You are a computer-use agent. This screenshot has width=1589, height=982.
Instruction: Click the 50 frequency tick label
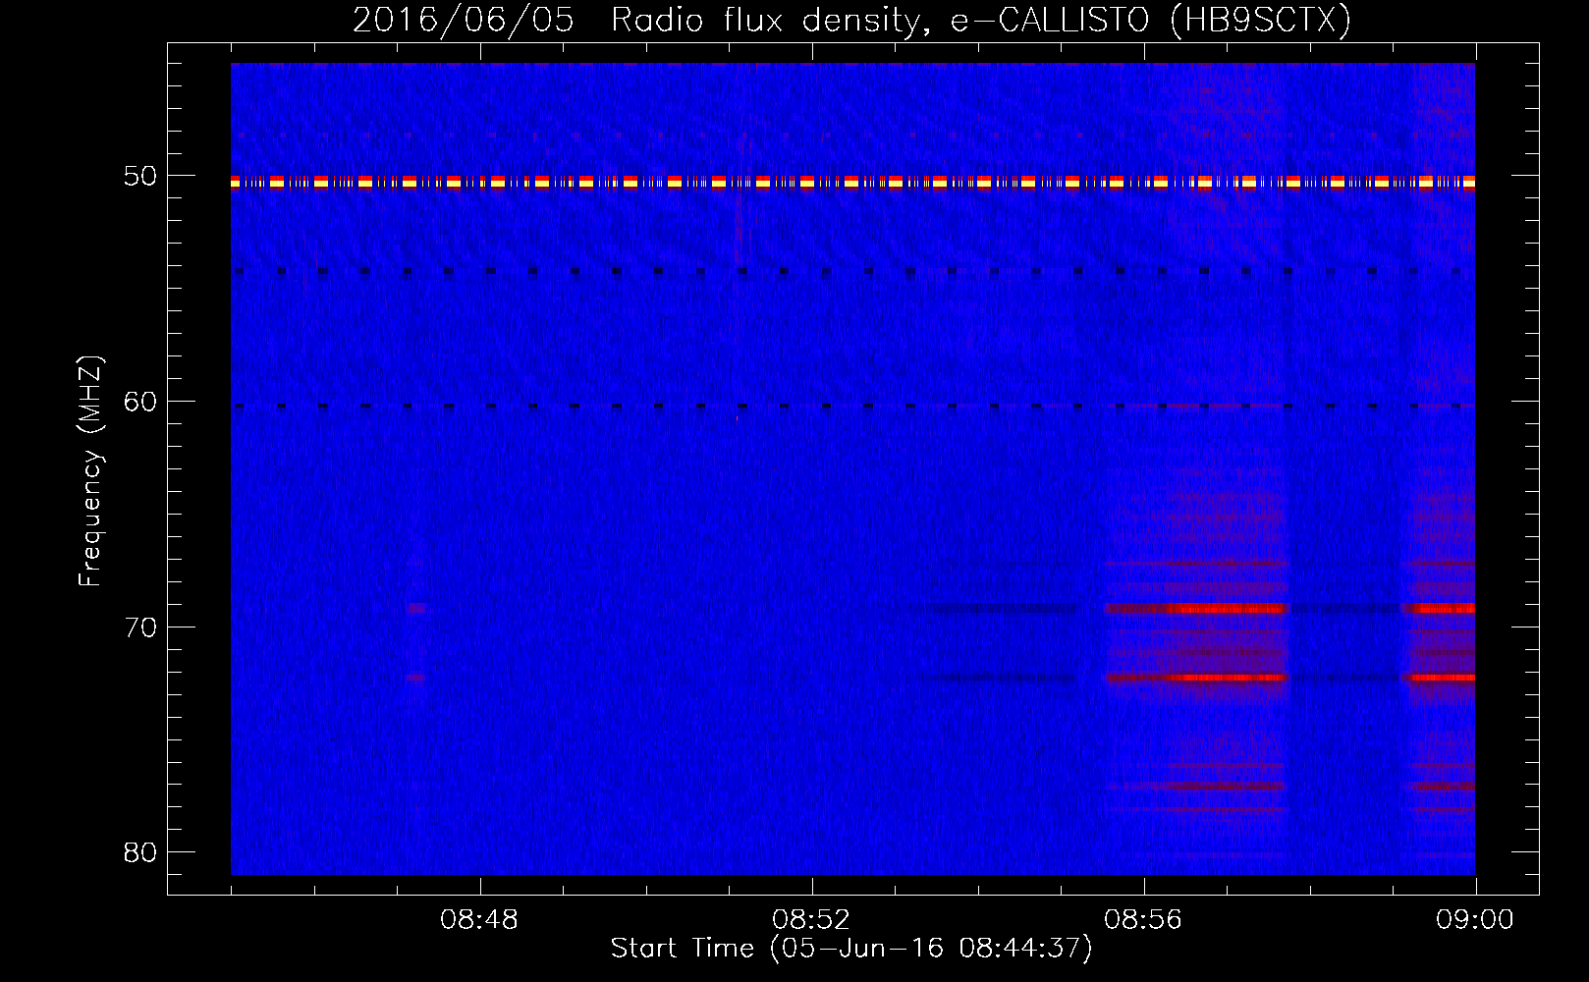140,177
